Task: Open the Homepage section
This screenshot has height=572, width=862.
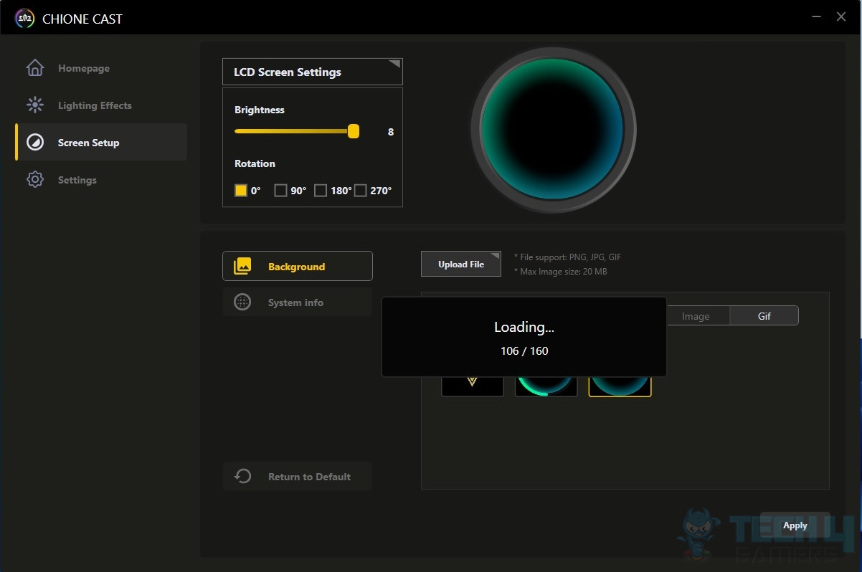Action: 101,68
